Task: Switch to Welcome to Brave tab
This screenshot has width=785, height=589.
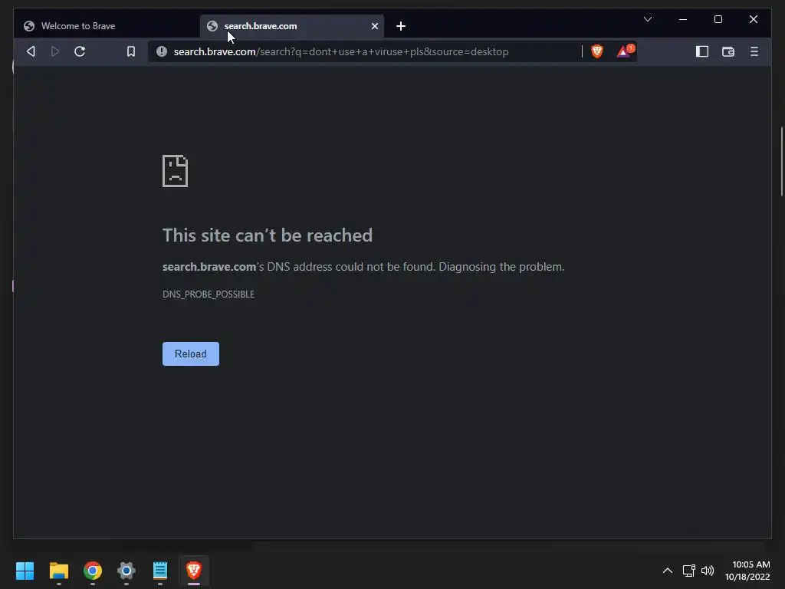Action: (107, 26)
